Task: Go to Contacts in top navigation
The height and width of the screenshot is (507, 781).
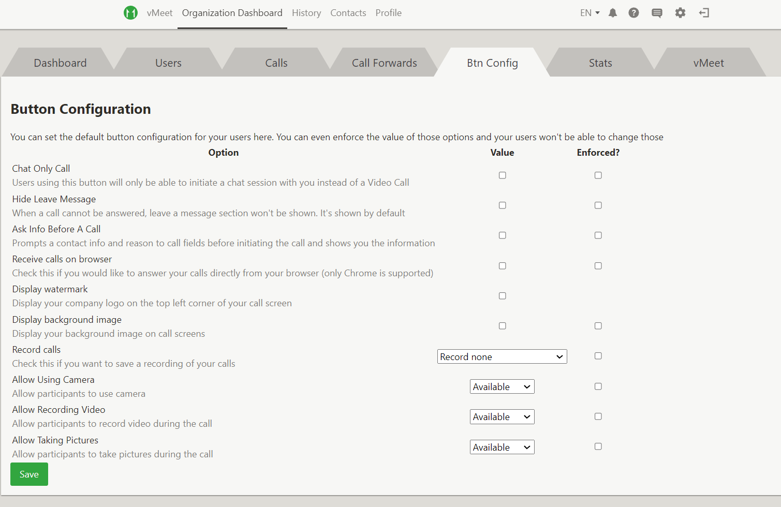Action: [x=348, y=13]
